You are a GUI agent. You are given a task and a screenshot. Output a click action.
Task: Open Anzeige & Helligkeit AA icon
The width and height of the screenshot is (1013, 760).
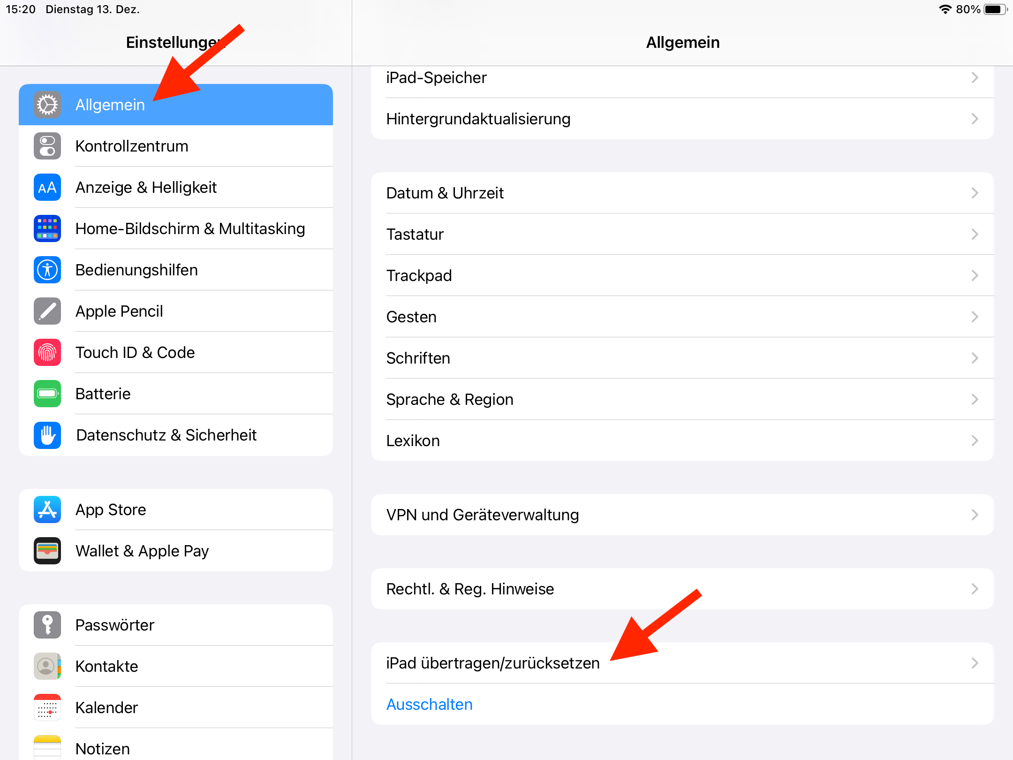tap(47, 187)
